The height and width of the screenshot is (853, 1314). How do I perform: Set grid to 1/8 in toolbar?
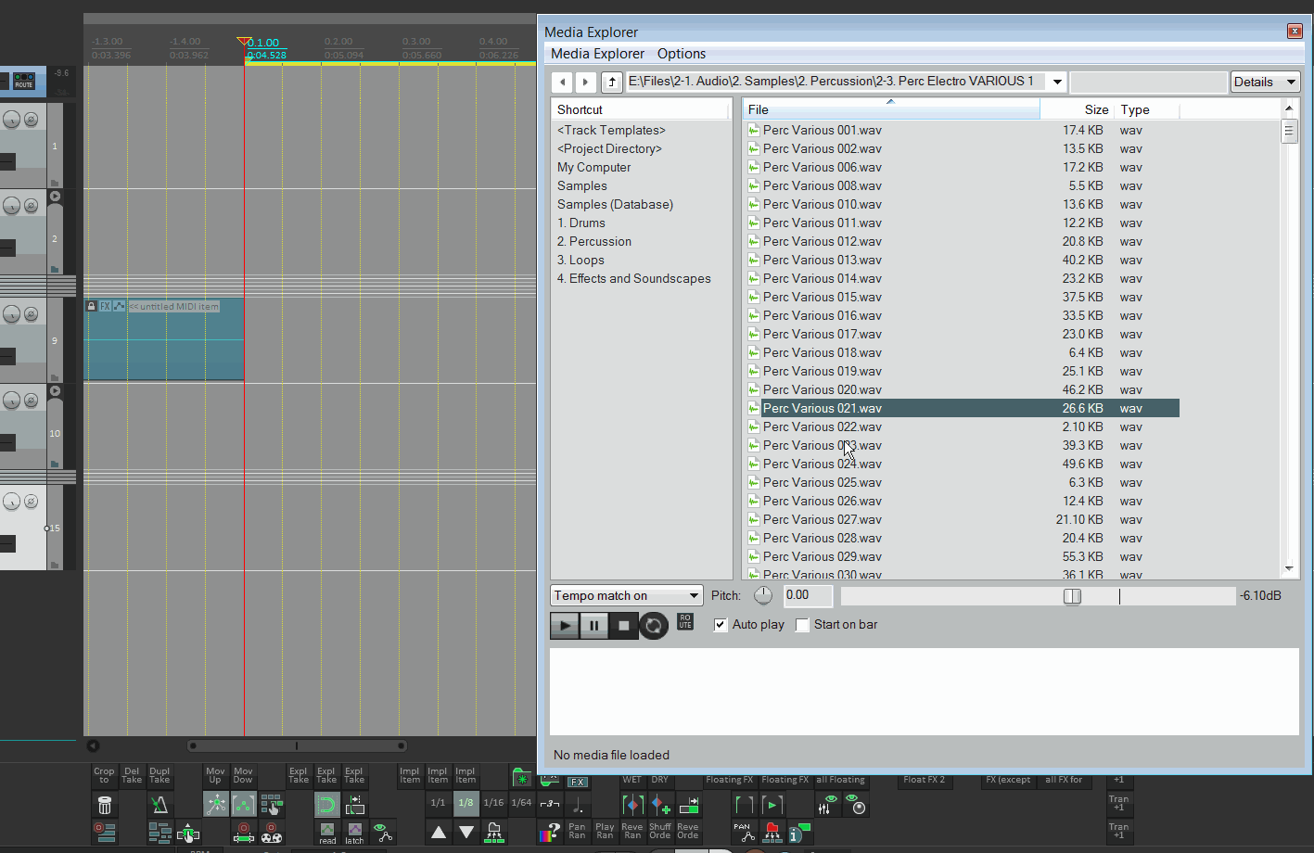[x=466, y=803]
